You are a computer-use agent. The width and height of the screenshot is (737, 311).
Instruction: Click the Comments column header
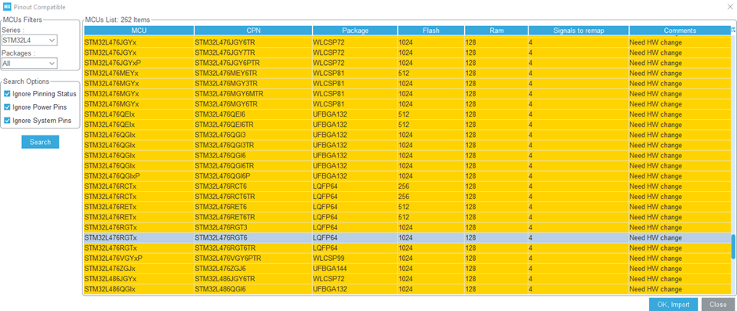pyautogui.click(x=680, y=31)
